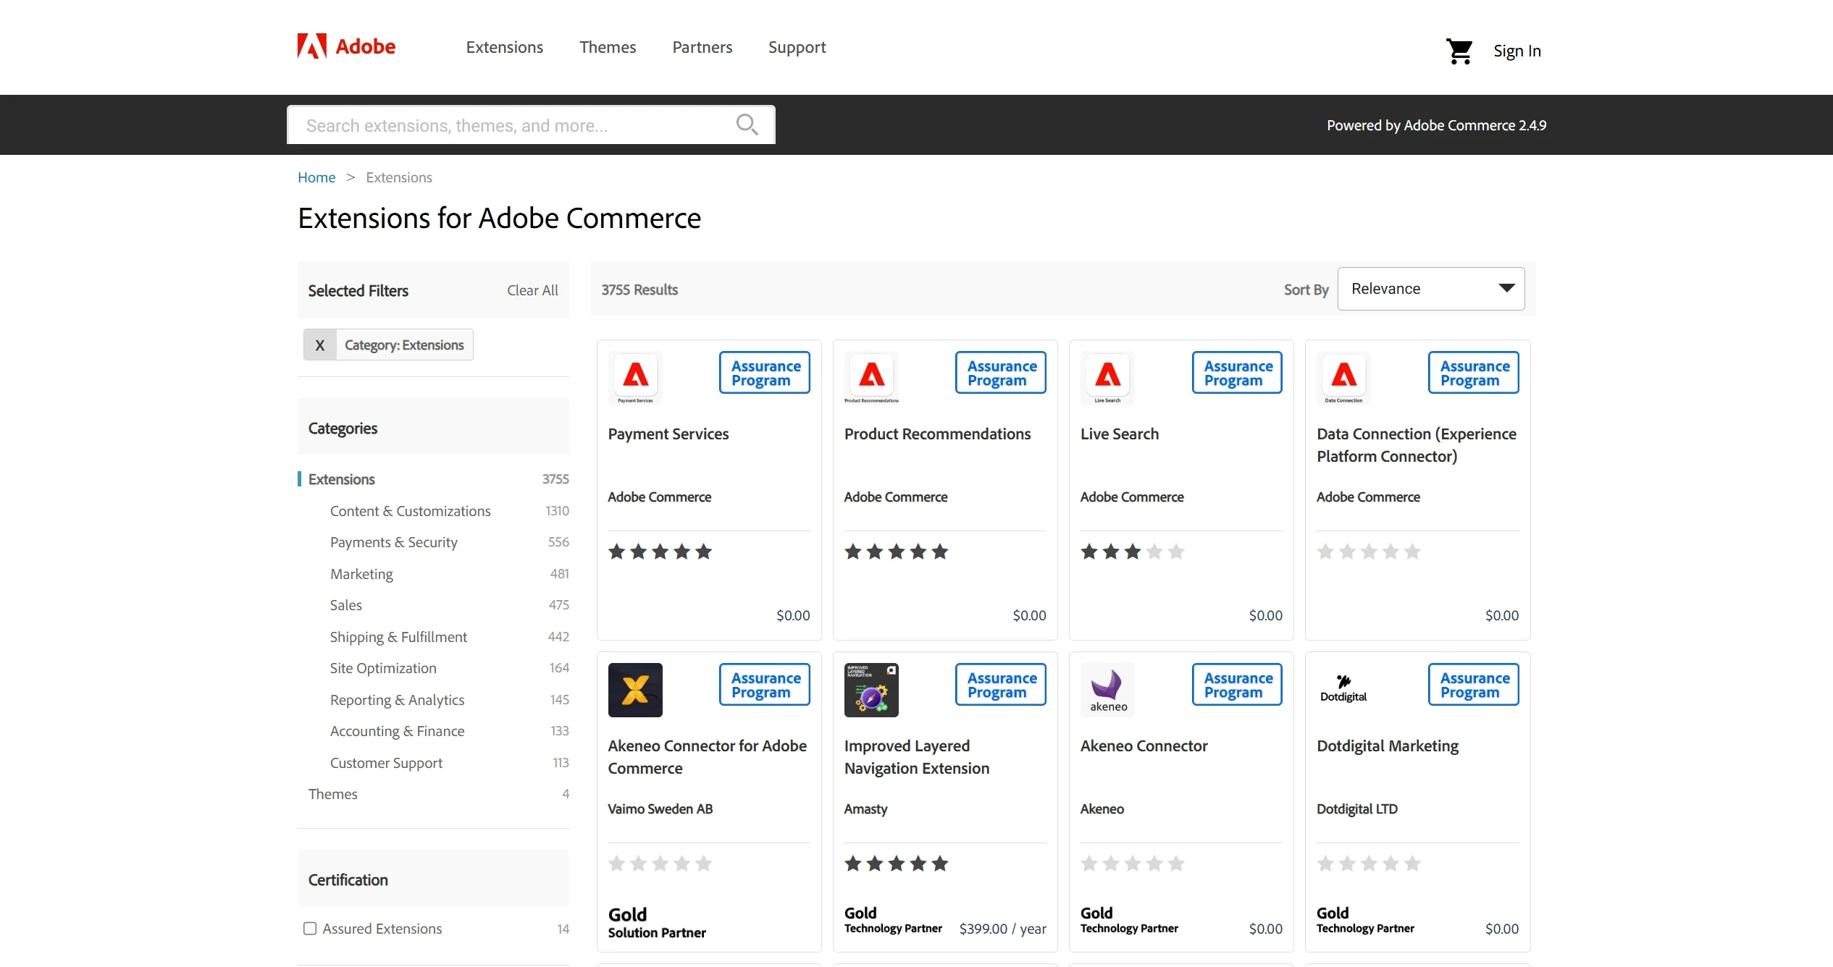This screenshot has height=967, width=1833.
Task: Filter by Site Optimization category
Action: (383, 668)
